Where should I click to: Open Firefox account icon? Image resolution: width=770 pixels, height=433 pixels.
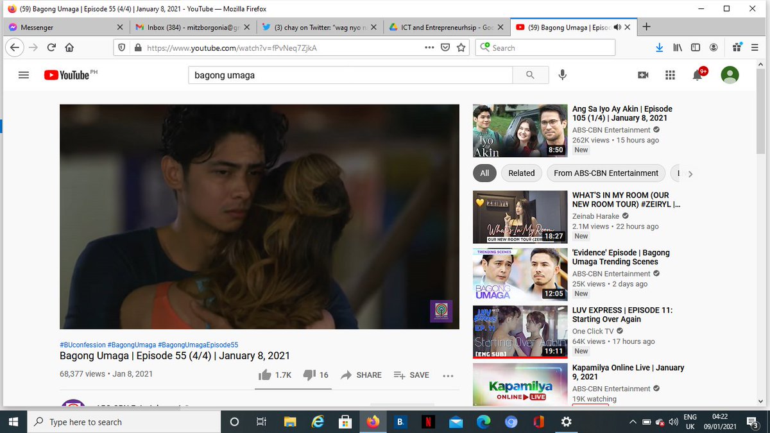pos(714,47)
